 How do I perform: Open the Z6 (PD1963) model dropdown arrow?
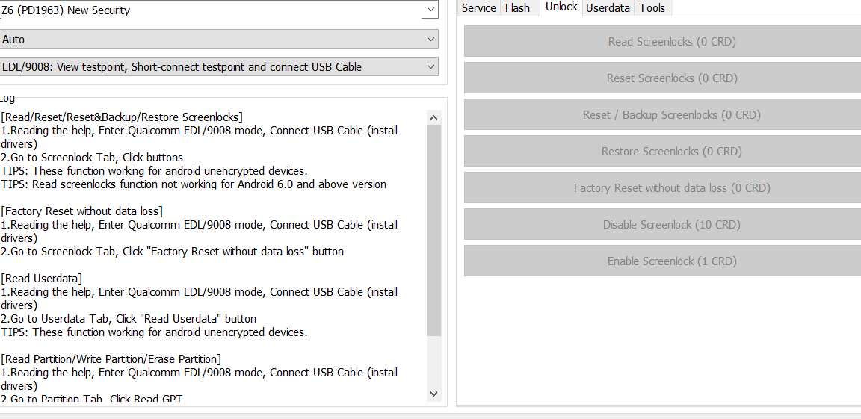point(430,10)
